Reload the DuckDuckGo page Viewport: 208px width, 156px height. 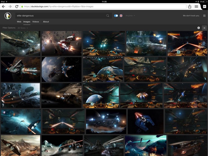coord(17,7)
